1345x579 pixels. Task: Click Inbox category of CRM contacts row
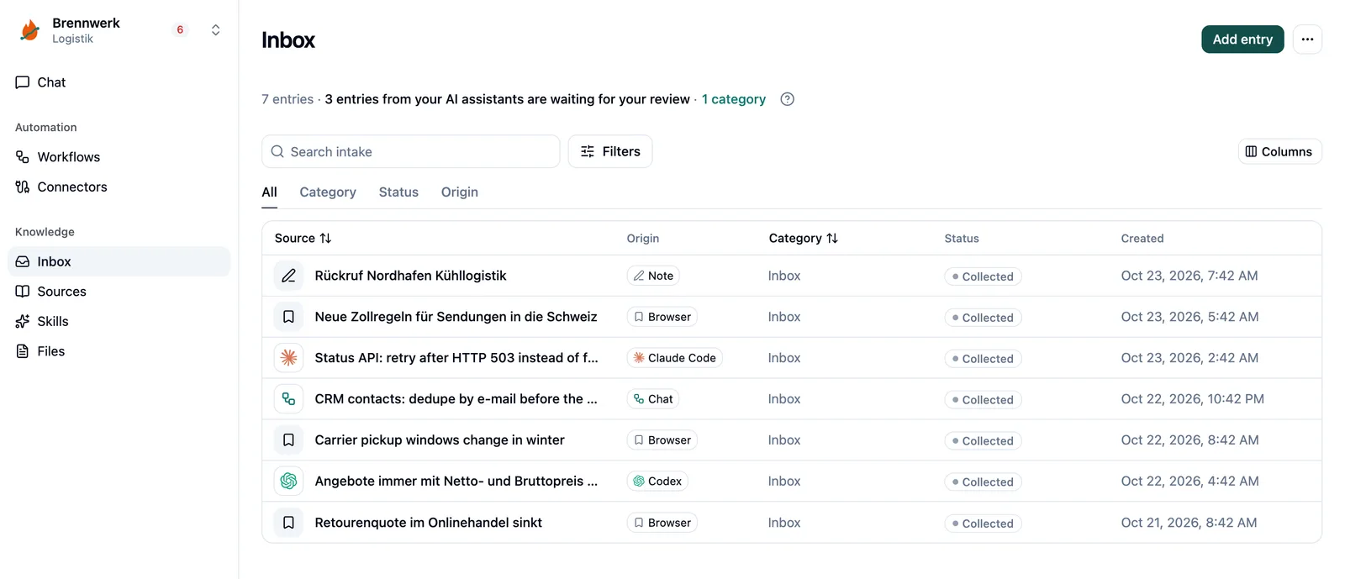coord(784,399)
